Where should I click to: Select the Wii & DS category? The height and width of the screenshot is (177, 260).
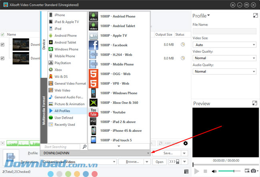tap(67, 76)
